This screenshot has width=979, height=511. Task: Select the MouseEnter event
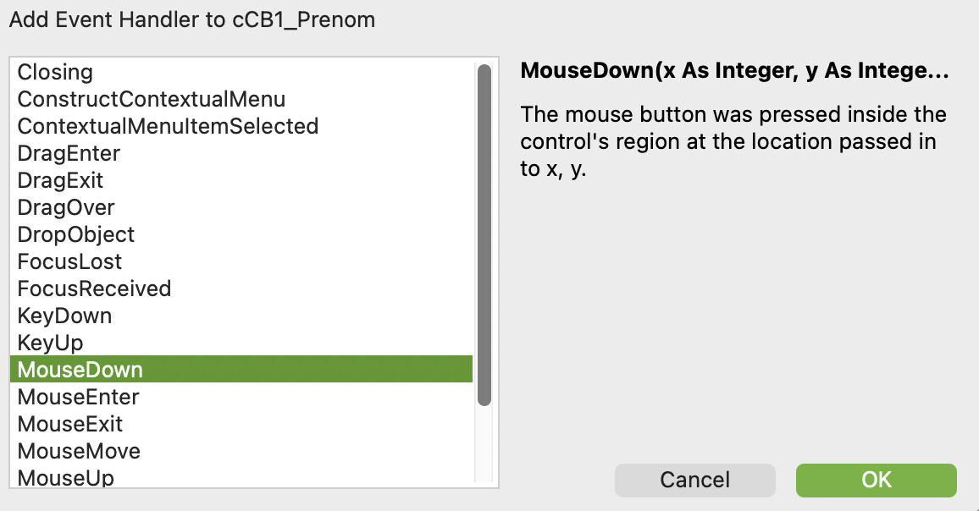[78, 397]
